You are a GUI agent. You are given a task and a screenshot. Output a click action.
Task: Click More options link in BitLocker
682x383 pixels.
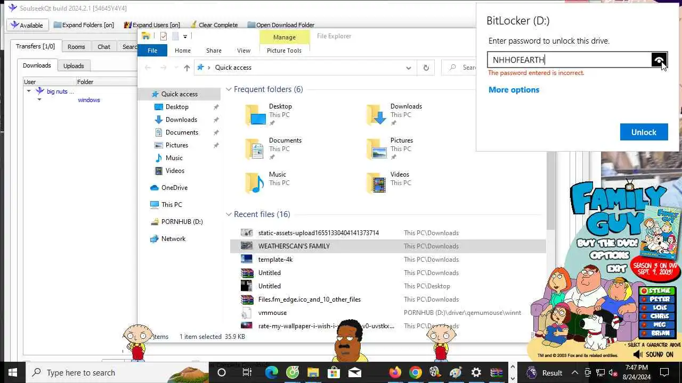514,90
